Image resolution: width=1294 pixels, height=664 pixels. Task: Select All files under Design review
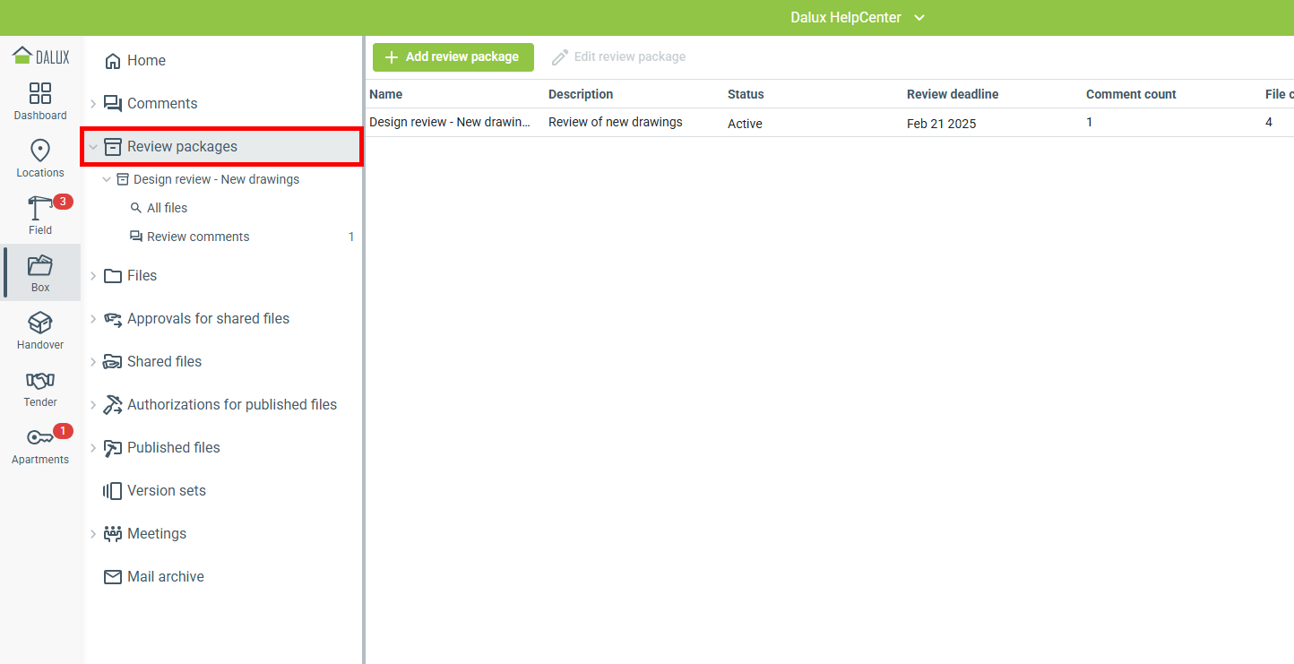[167, 208]
